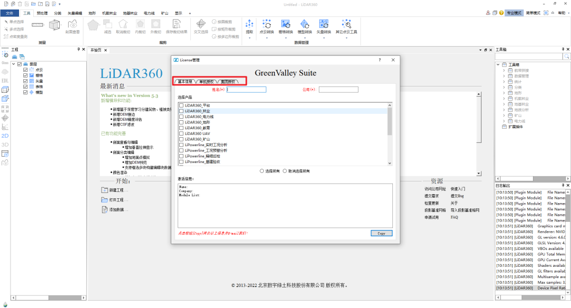Viewport: 571px width, 308px height.
Task: Select the 剖面查看 profile view tool
Action: coord(72,26)
